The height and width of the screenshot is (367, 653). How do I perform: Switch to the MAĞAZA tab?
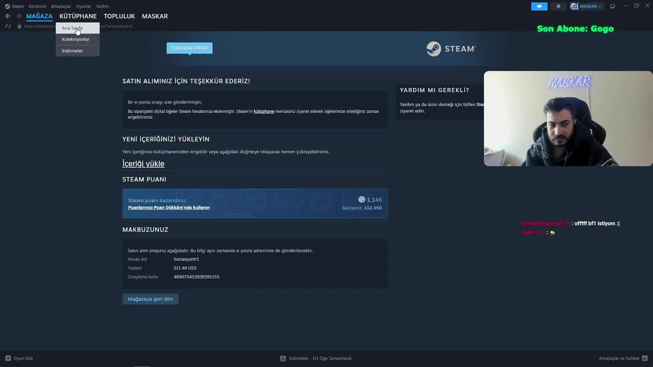click(x=39, y=16)
